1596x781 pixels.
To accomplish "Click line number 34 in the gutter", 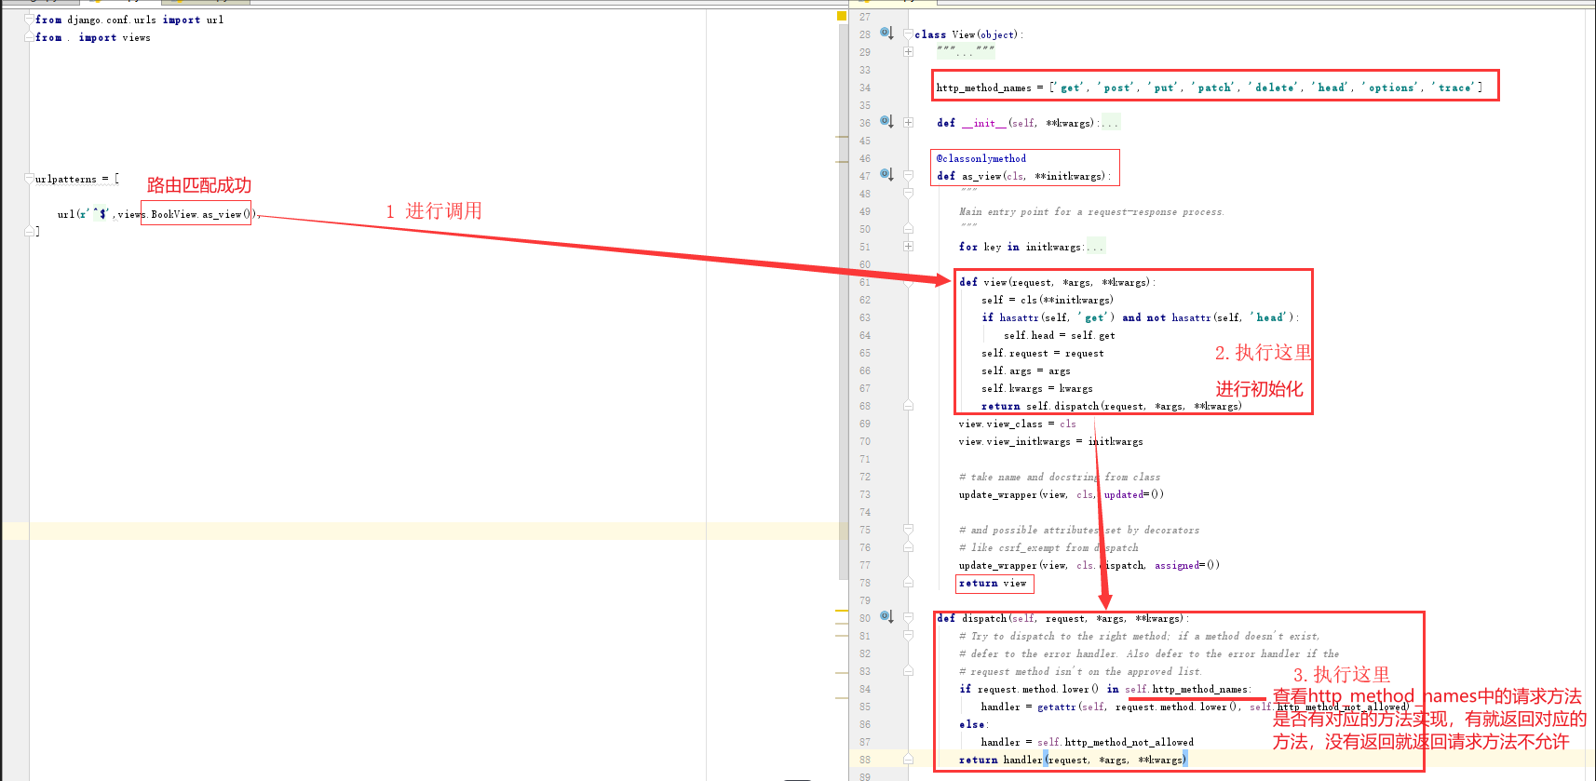I will pyautogui.click(x=865, y=88).
